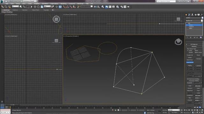This screenshot has height=114, width=204.
Task: Click the Pin Stack icon below modifier stack
Action: coord(187,37)
